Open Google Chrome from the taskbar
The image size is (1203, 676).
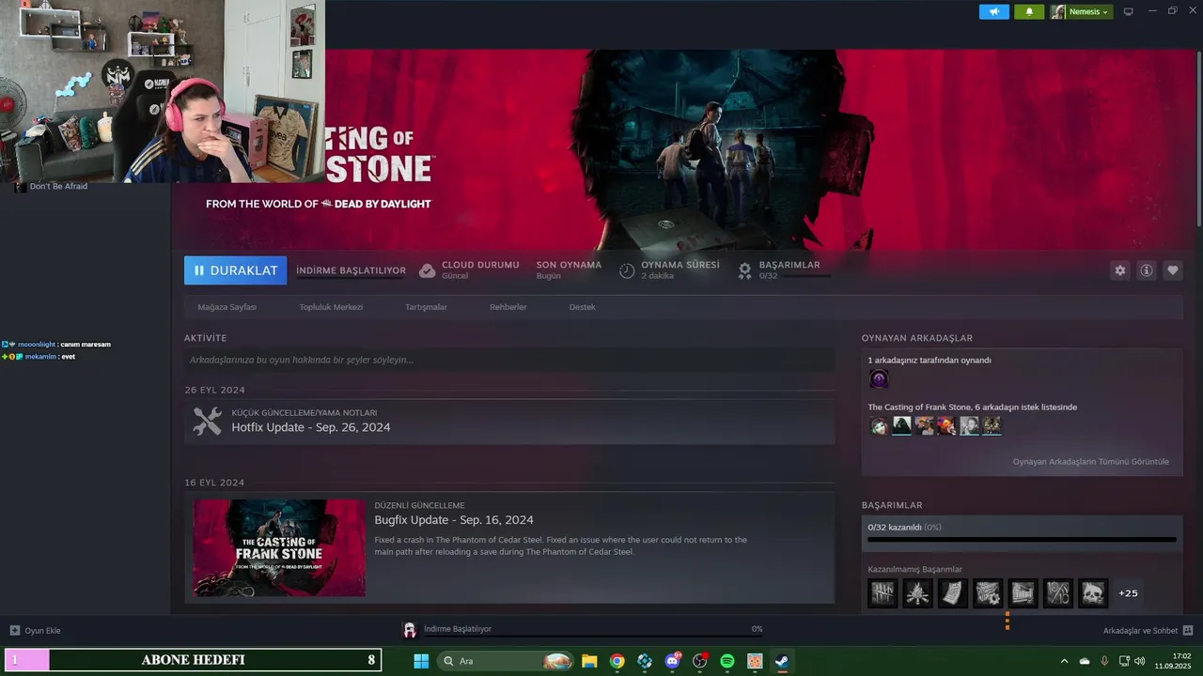[x=617, y=661]
